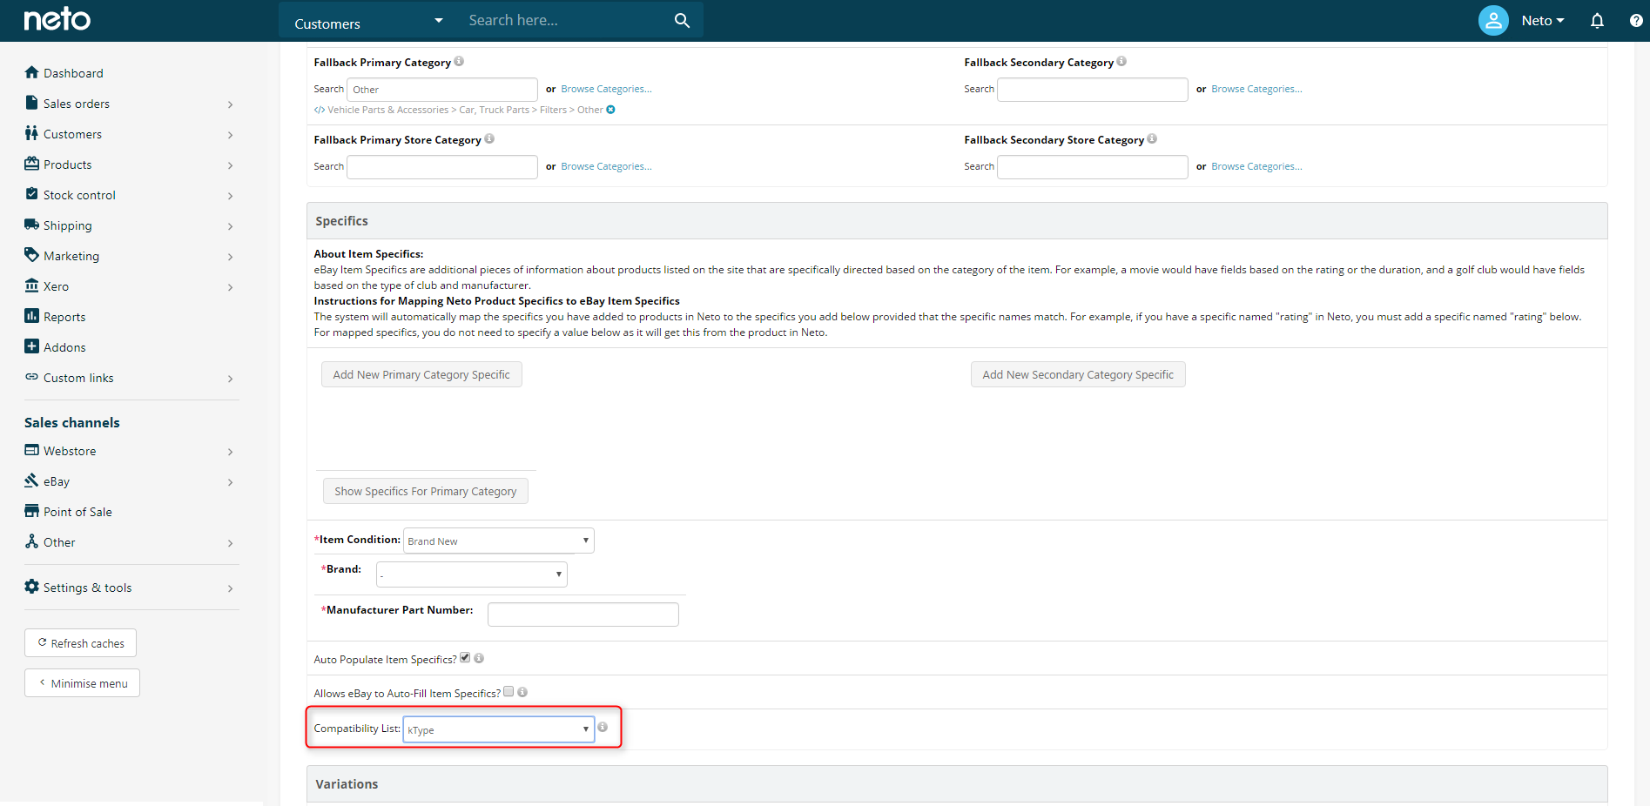
Task: Focus the Fallback Primary Store Category search field
Action: [x=442, y=167]
